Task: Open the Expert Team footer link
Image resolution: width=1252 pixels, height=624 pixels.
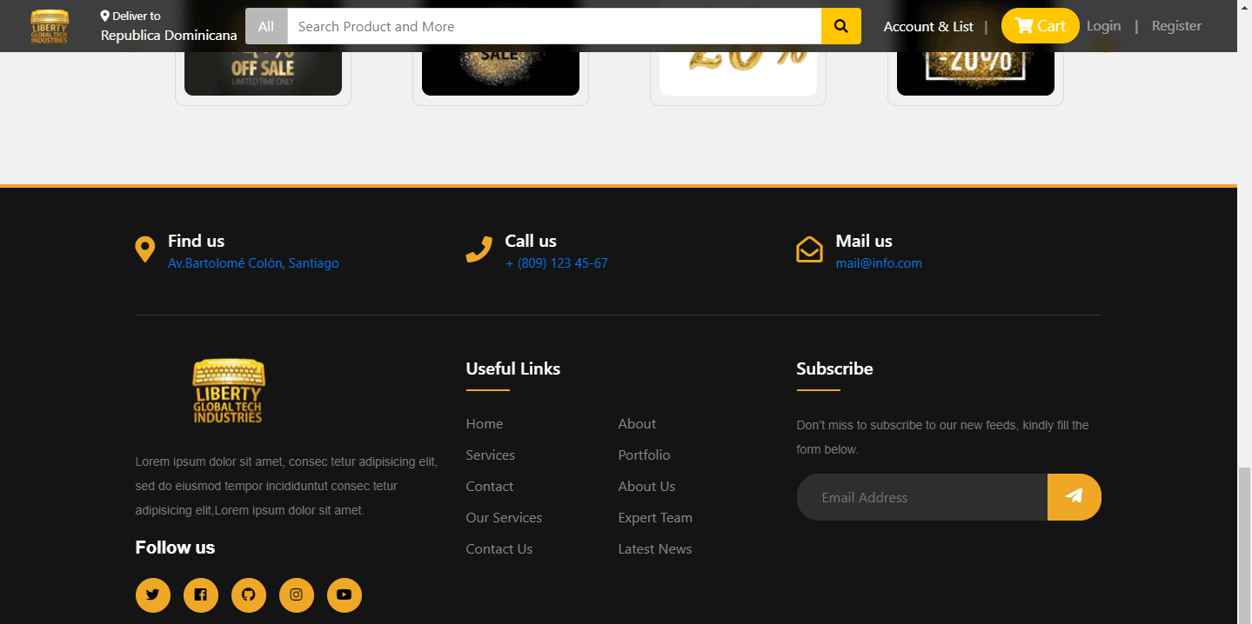Action: (x=655, y=518)
